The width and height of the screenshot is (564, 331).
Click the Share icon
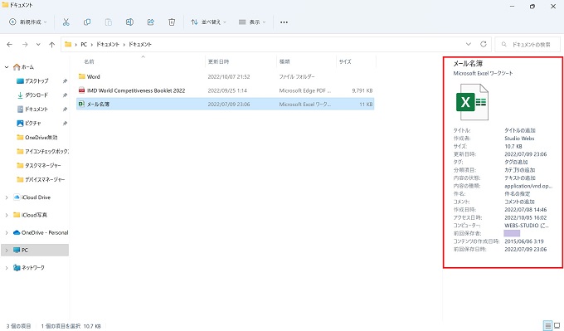[x=151, y=22]
